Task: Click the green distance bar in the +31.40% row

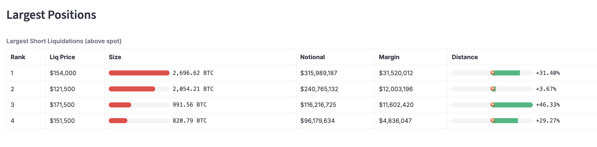Action: click(506, 73)
